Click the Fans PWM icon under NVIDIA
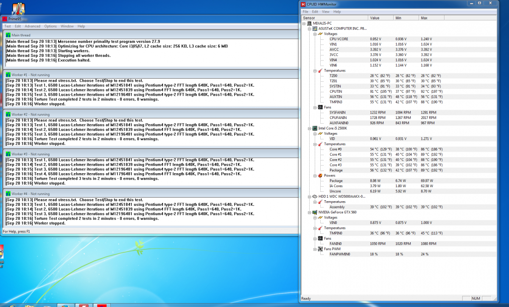Image resolution: width=509 pixels, height=307 pixels. point(320,249)
